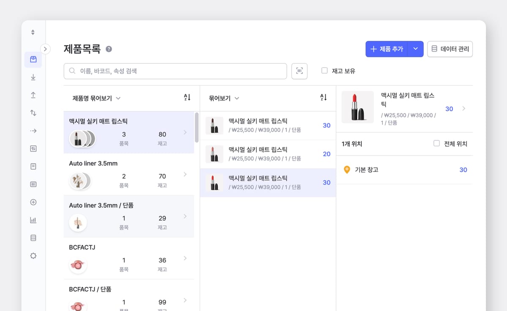
Task: Open the 데이터 관리 button
Action: tap(450, 49)
